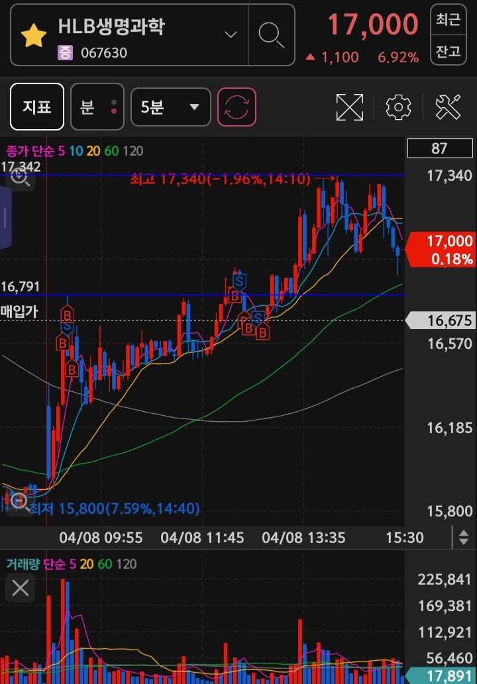Viewport: 477px width, 684px height.
Task: Tap the 매입가 label on chart
Action: tap(19, 311)
